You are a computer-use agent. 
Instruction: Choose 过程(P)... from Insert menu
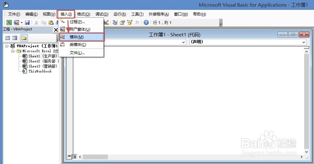(x=81, y=22)
